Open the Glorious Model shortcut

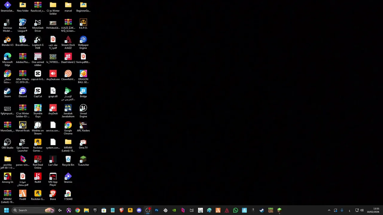click(7, 26)
